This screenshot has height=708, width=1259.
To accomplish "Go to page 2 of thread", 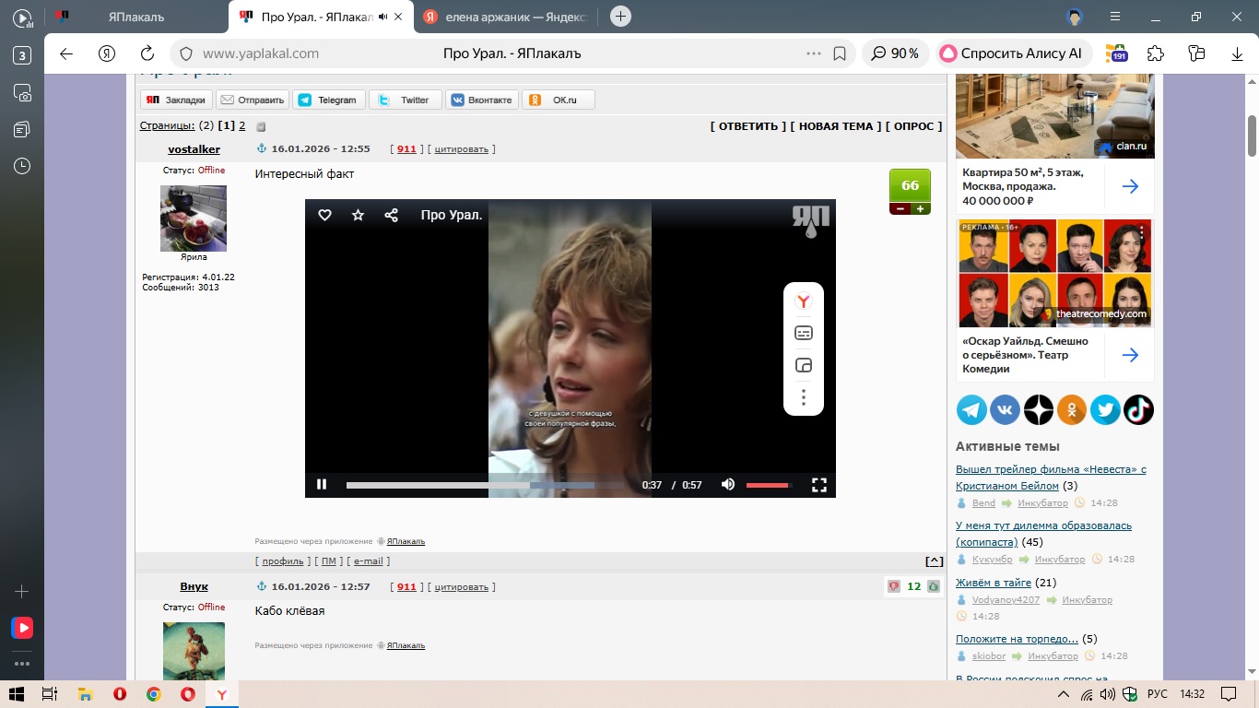I will 241,125.
